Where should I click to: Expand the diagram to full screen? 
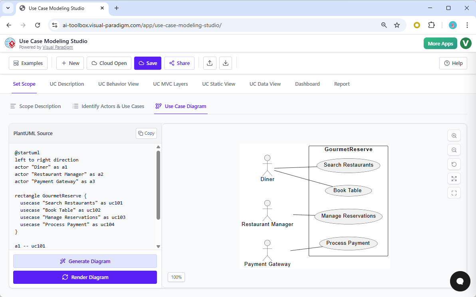pos(454,179)
